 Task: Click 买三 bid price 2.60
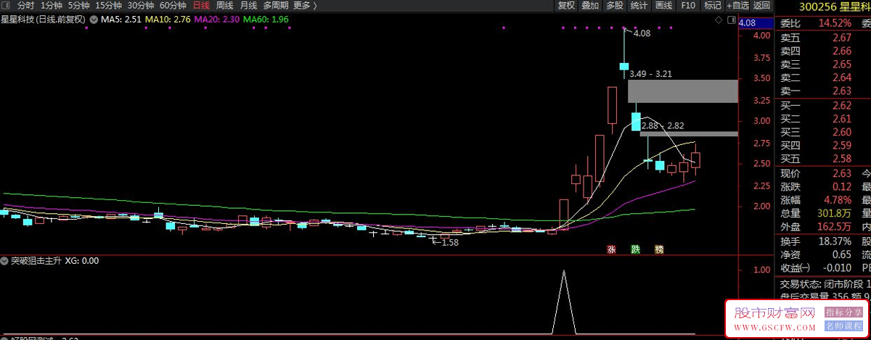(841, 132)
